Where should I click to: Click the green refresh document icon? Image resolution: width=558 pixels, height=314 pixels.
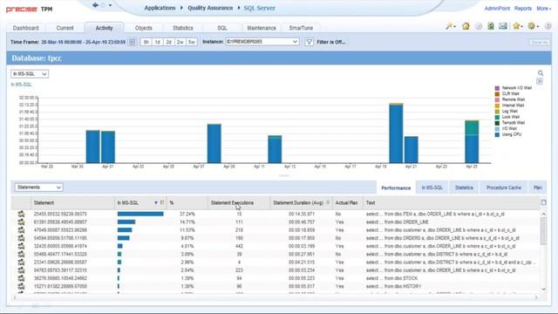[x=491, y=26]
